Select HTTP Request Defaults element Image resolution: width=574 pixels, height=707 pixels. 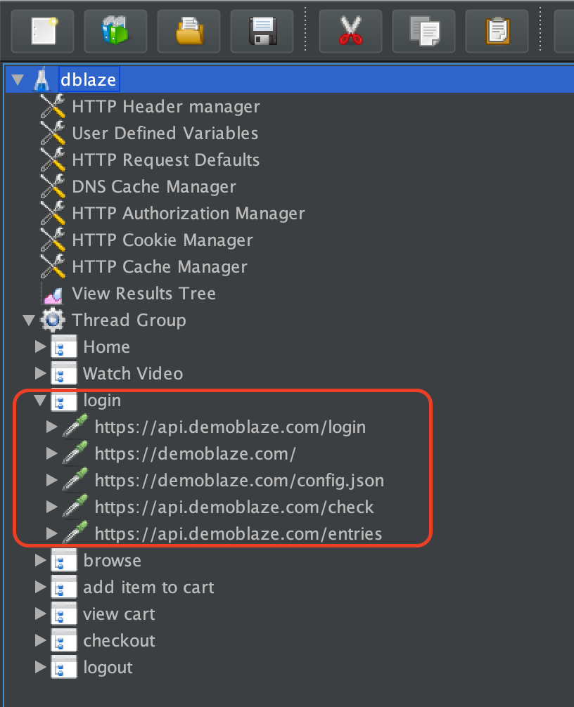point(165,160)
